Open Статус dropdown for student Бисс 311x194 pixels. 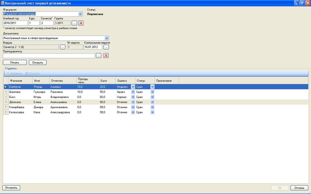coord(152,97)
